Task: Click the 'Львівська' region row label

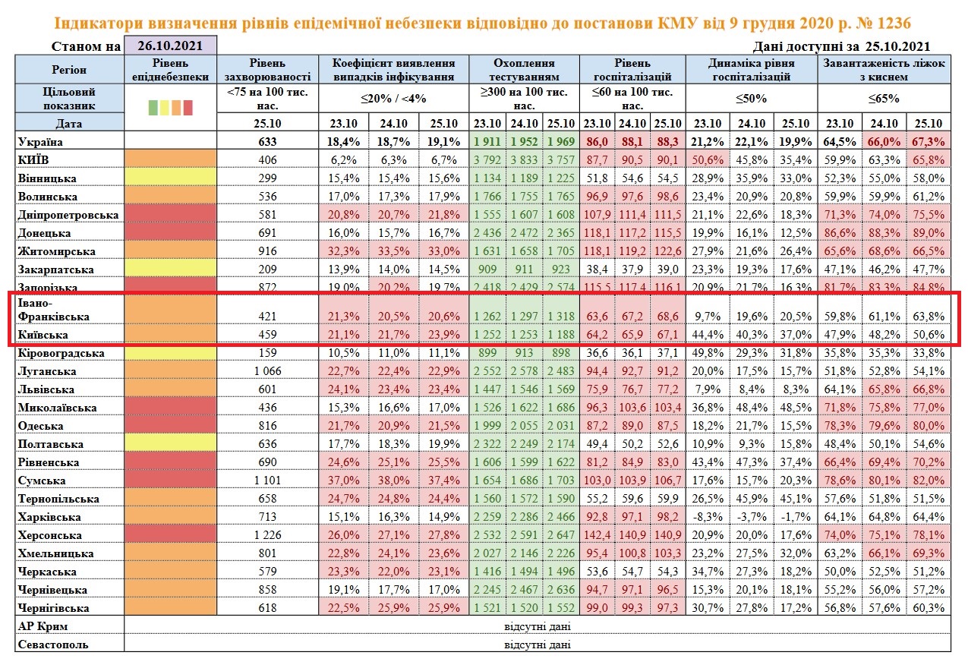Action: [x=48, y=389]
